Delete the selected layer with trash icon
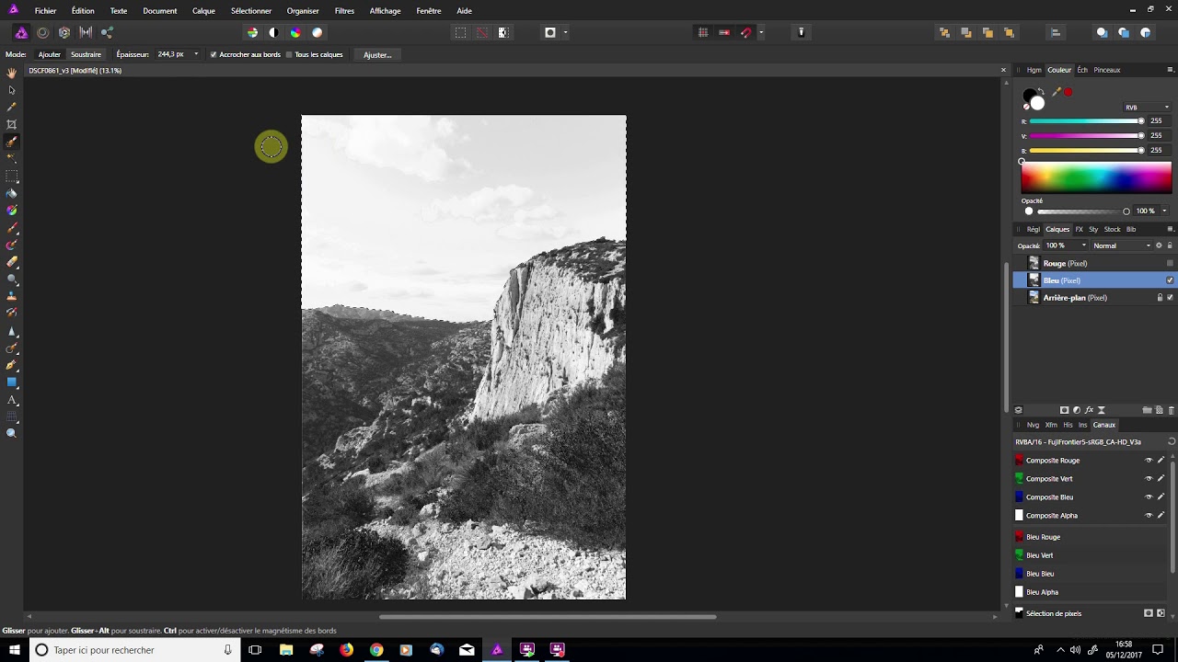 pyautogui.click(x=1172, y=410)
